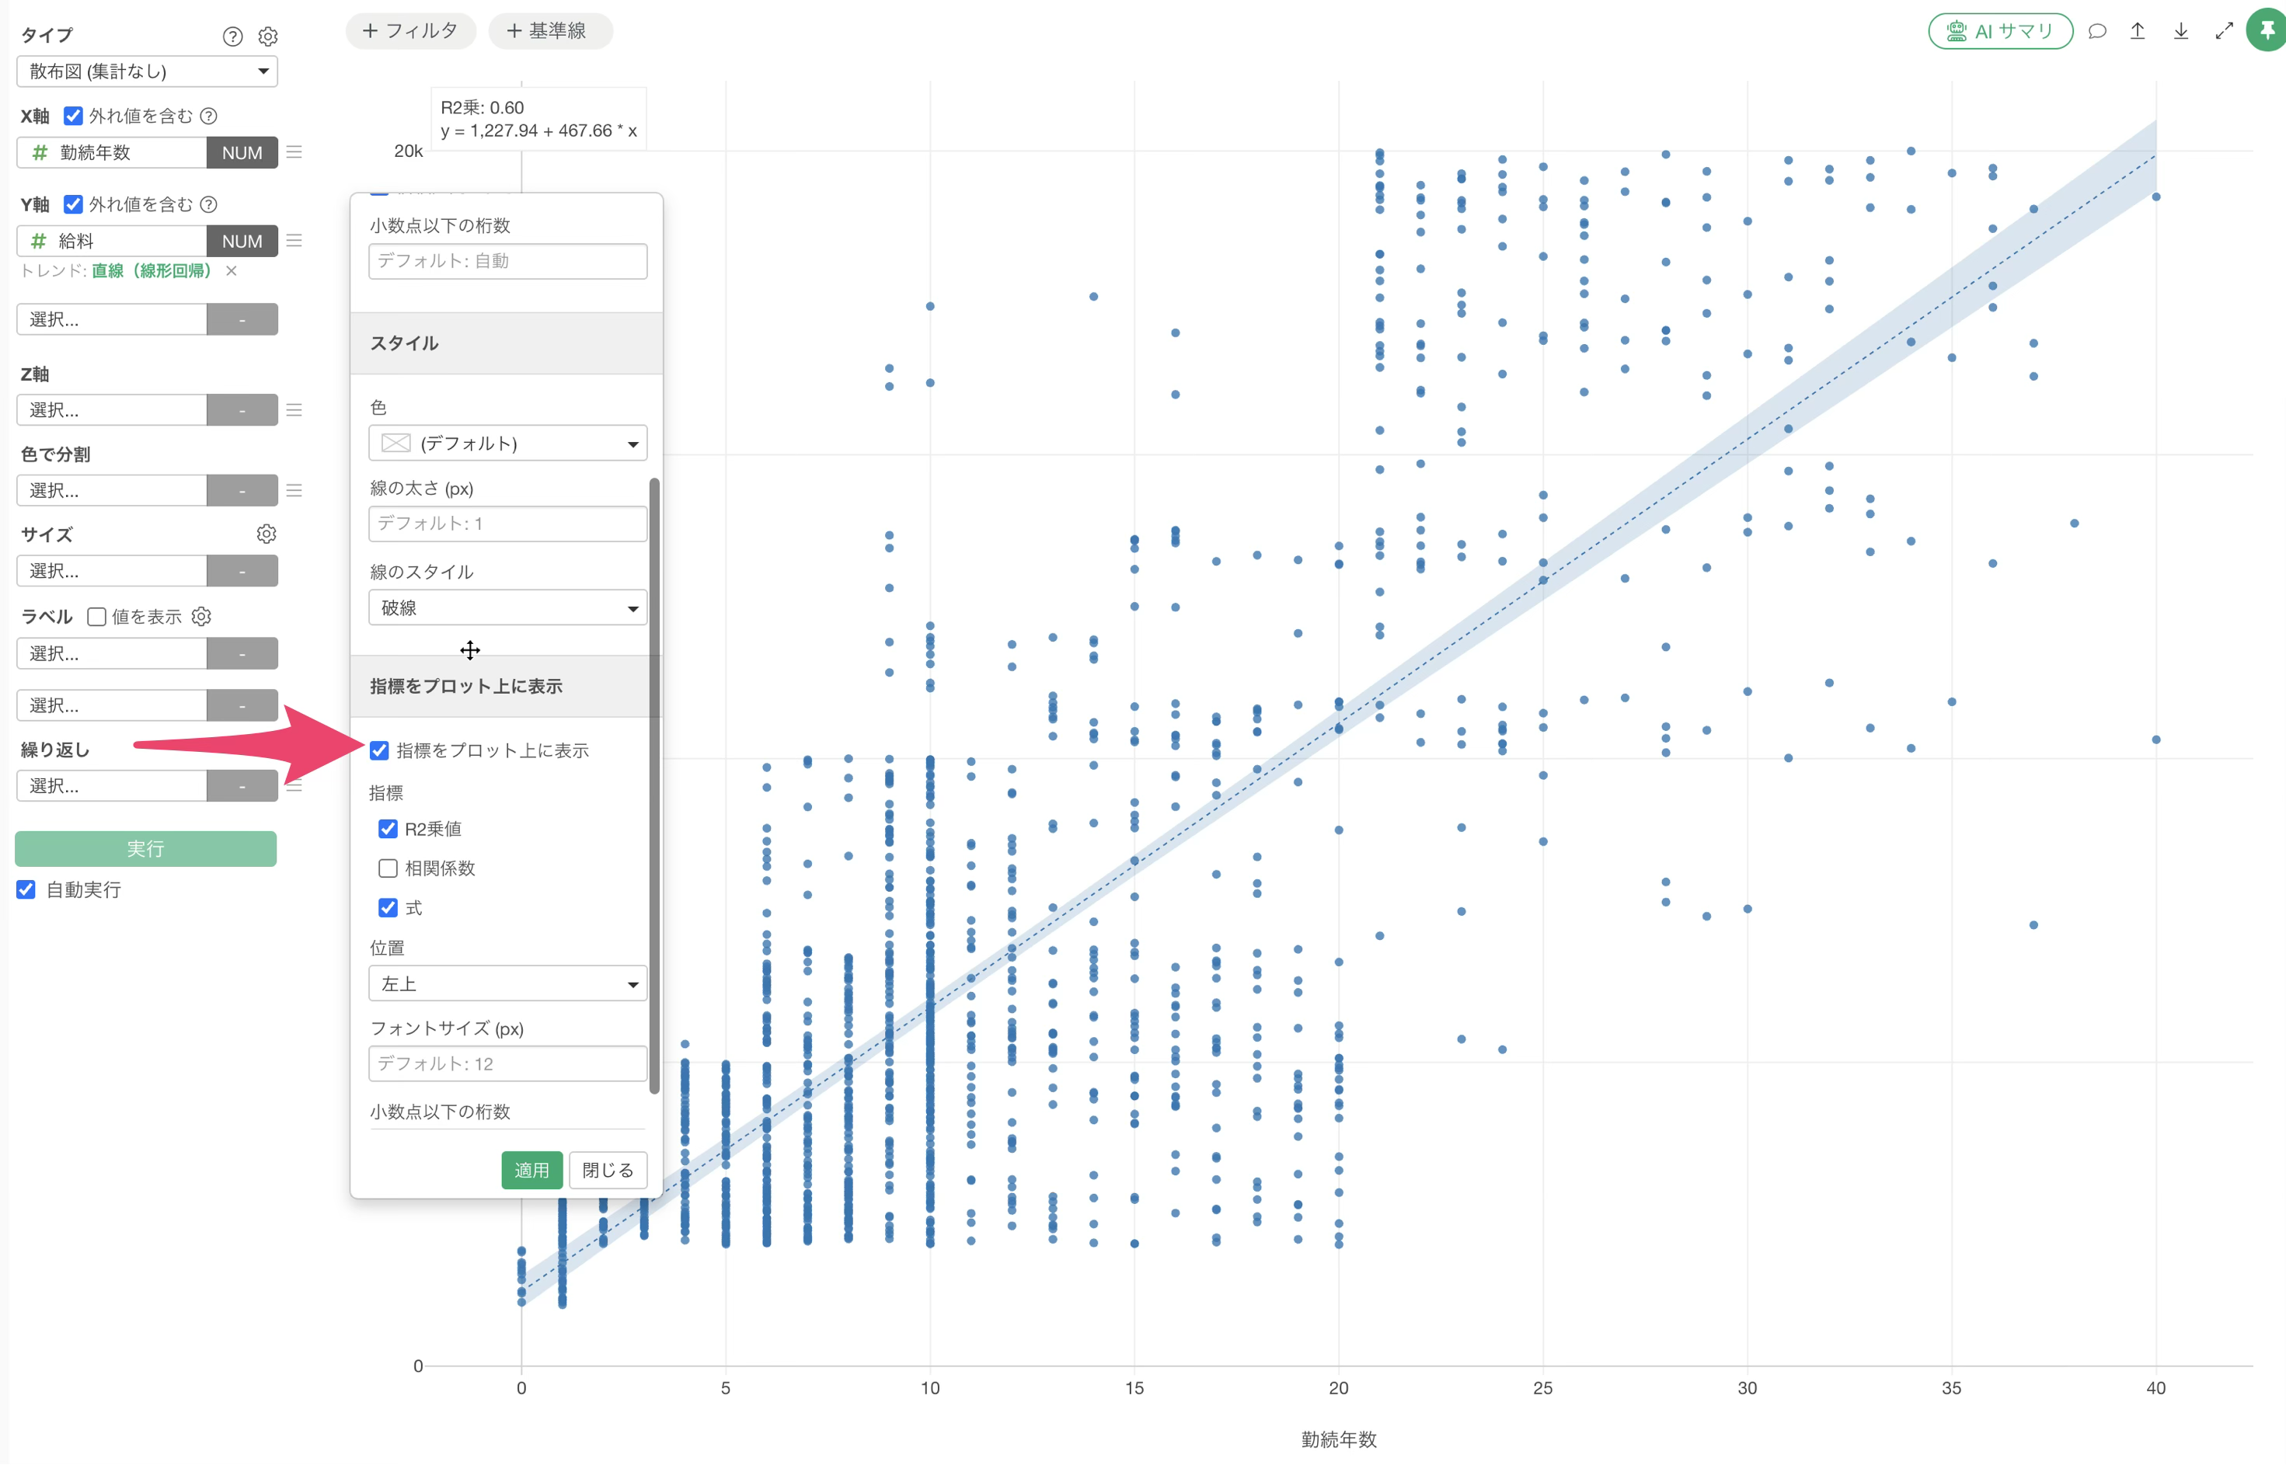
Task: Toggle the 自動実行 checkbox
Action: (x=26, y=889)
